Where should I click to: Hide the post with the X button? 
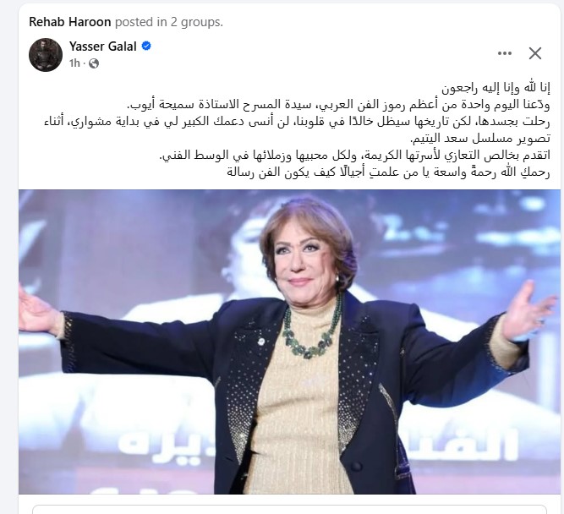coord(535,53)
